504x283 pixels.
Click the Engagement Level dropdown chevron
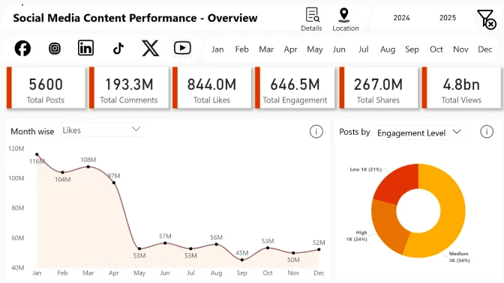click(x=457, y=132)
